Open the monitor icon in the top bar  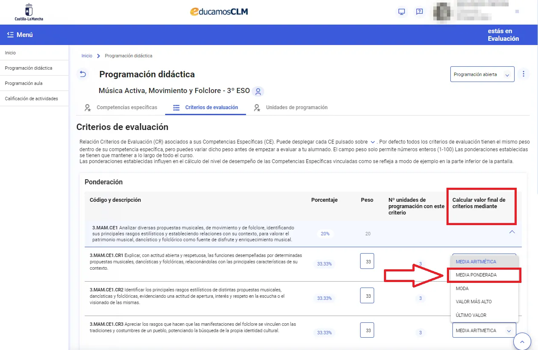(401, 12)
